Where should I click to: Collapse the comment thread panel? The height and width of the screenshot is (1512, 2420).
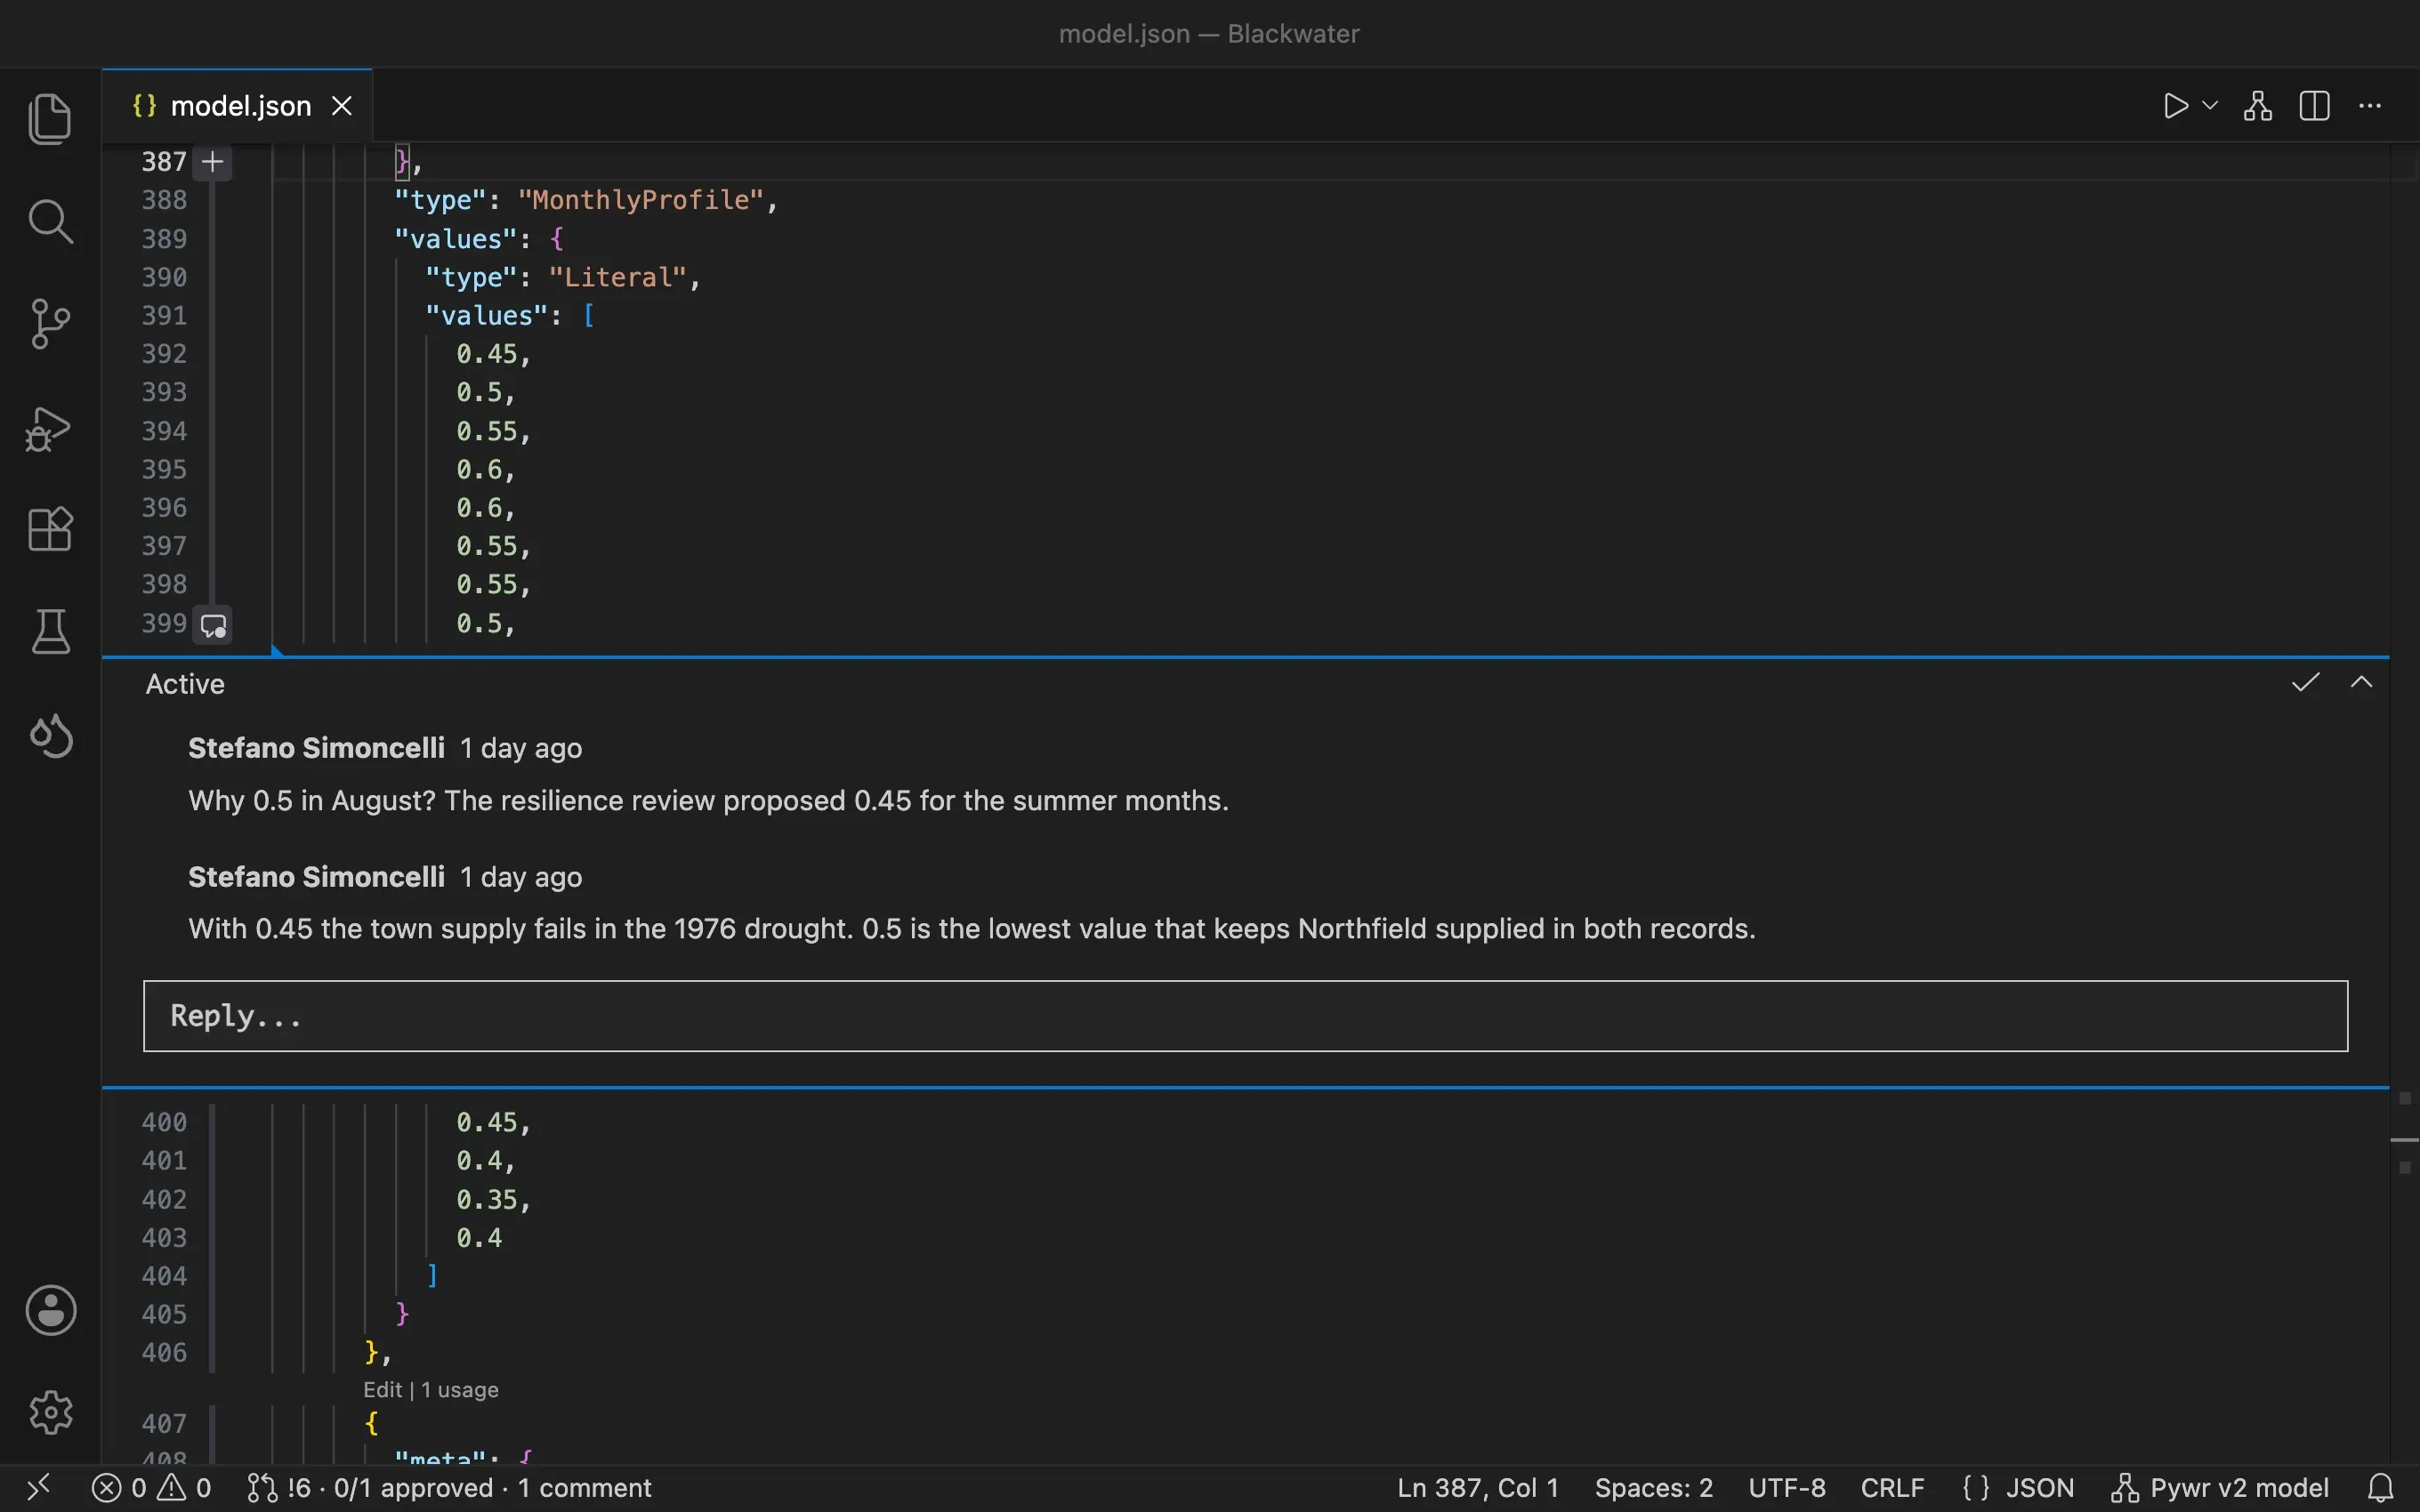pos(2361,683)
